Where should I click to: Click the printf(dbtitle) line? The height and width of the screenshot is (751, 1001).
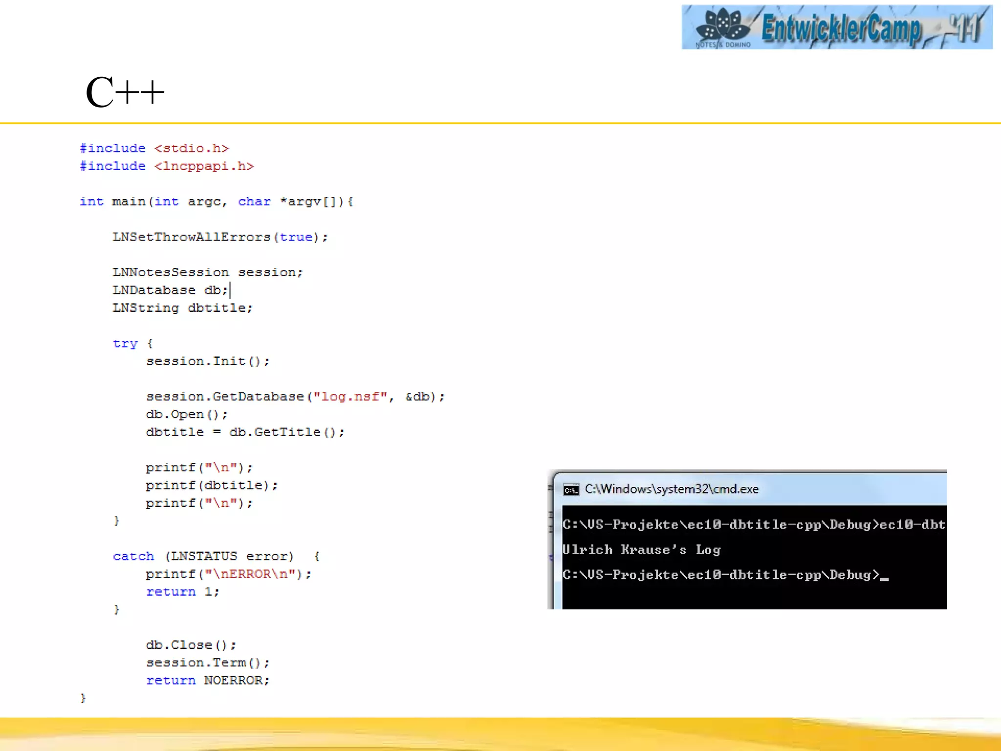pyautogui.click(x=211, y=486)
